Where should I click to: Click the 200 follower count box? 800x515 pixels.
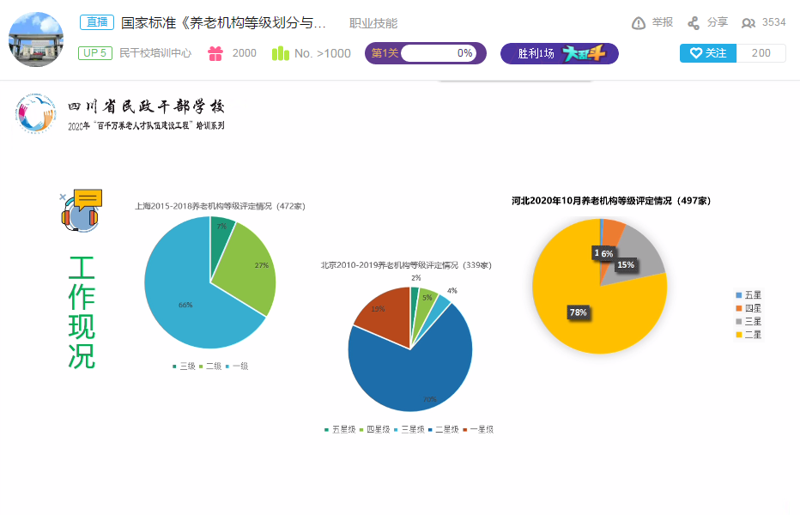[761, 53]
